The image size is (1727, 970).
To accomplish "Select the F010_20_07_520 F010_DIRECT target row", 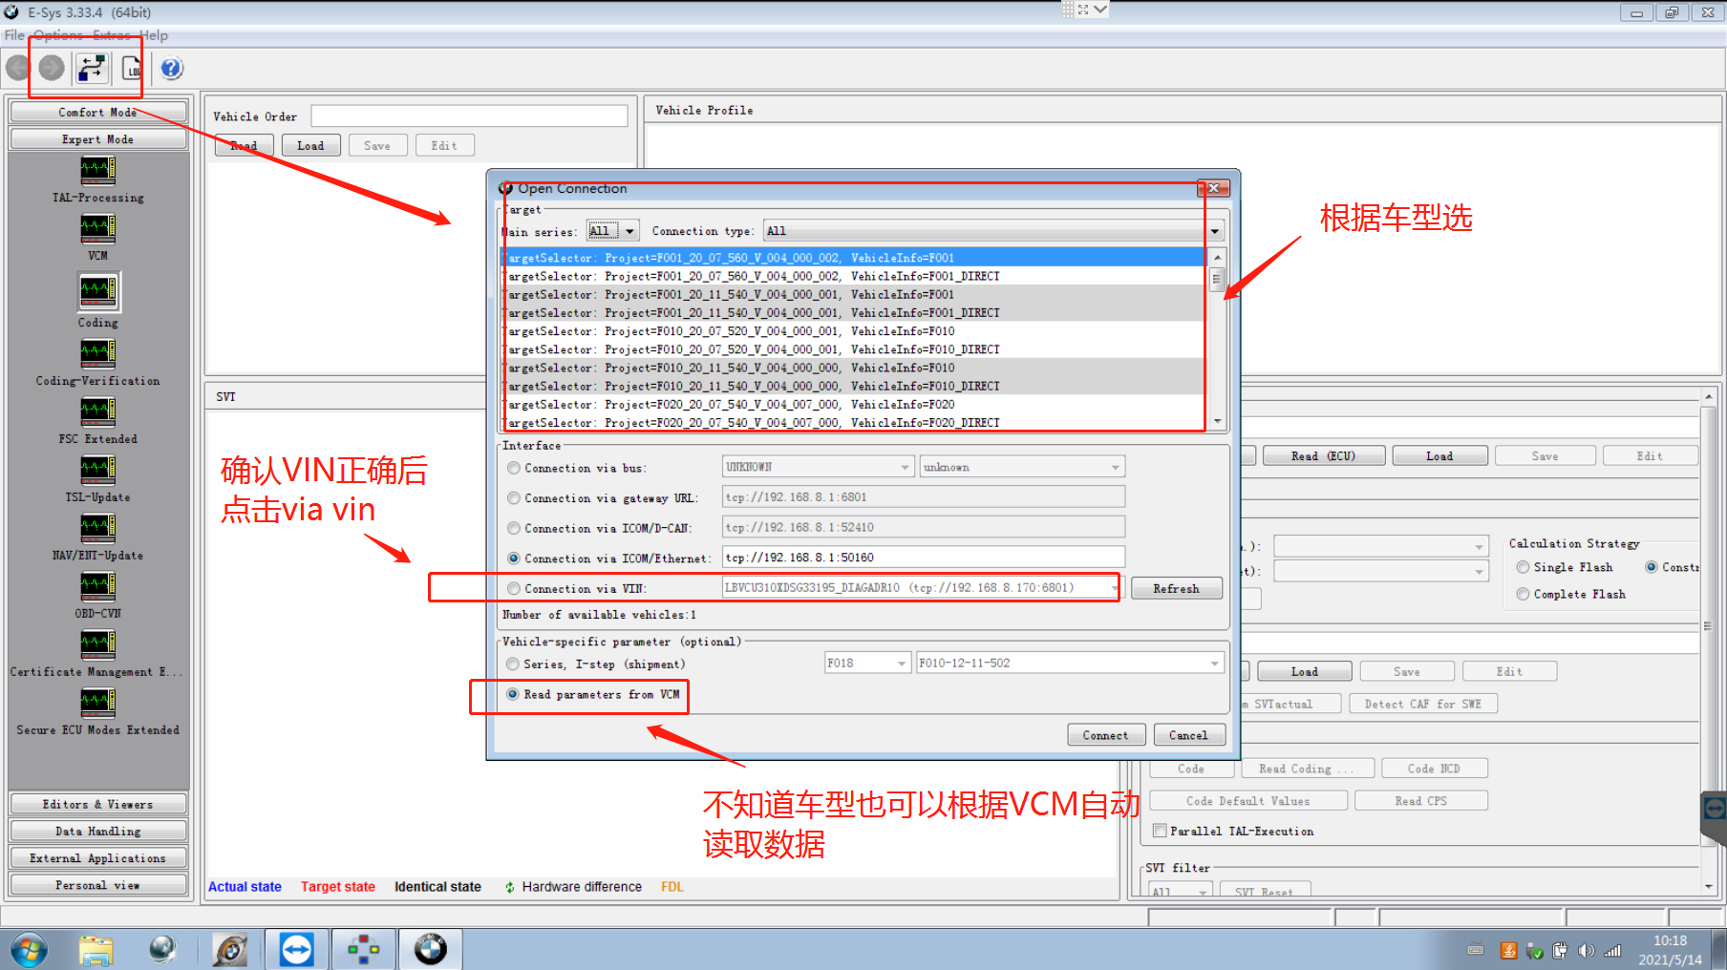I will pyautogui.click(x=853, y=349).
